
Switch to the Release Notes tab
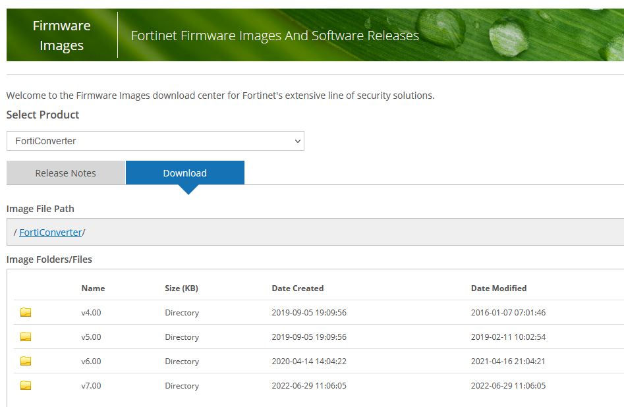(x=65, y=173)
